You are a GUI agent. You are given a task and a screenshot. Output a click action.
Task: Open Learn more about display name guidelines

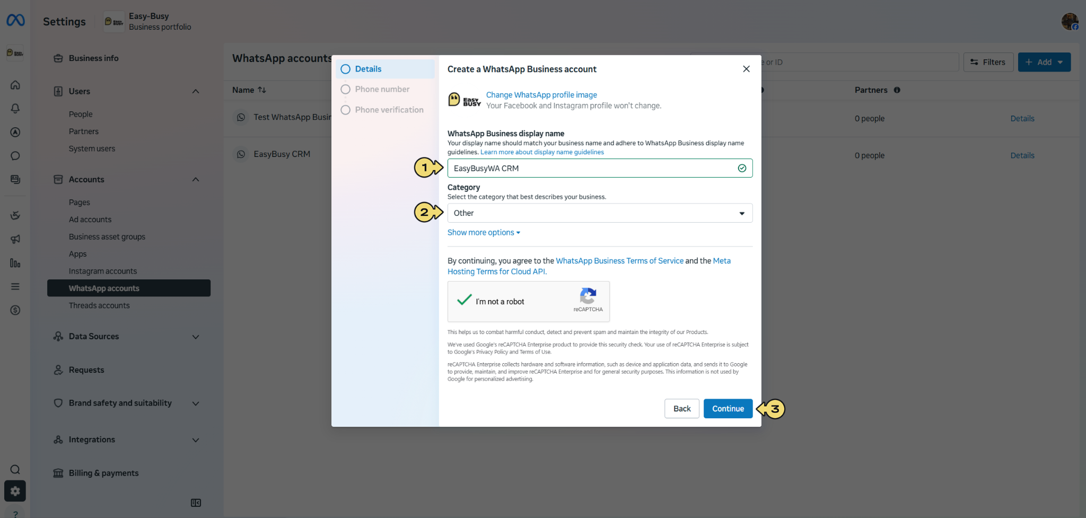click(x=542, y=152)
